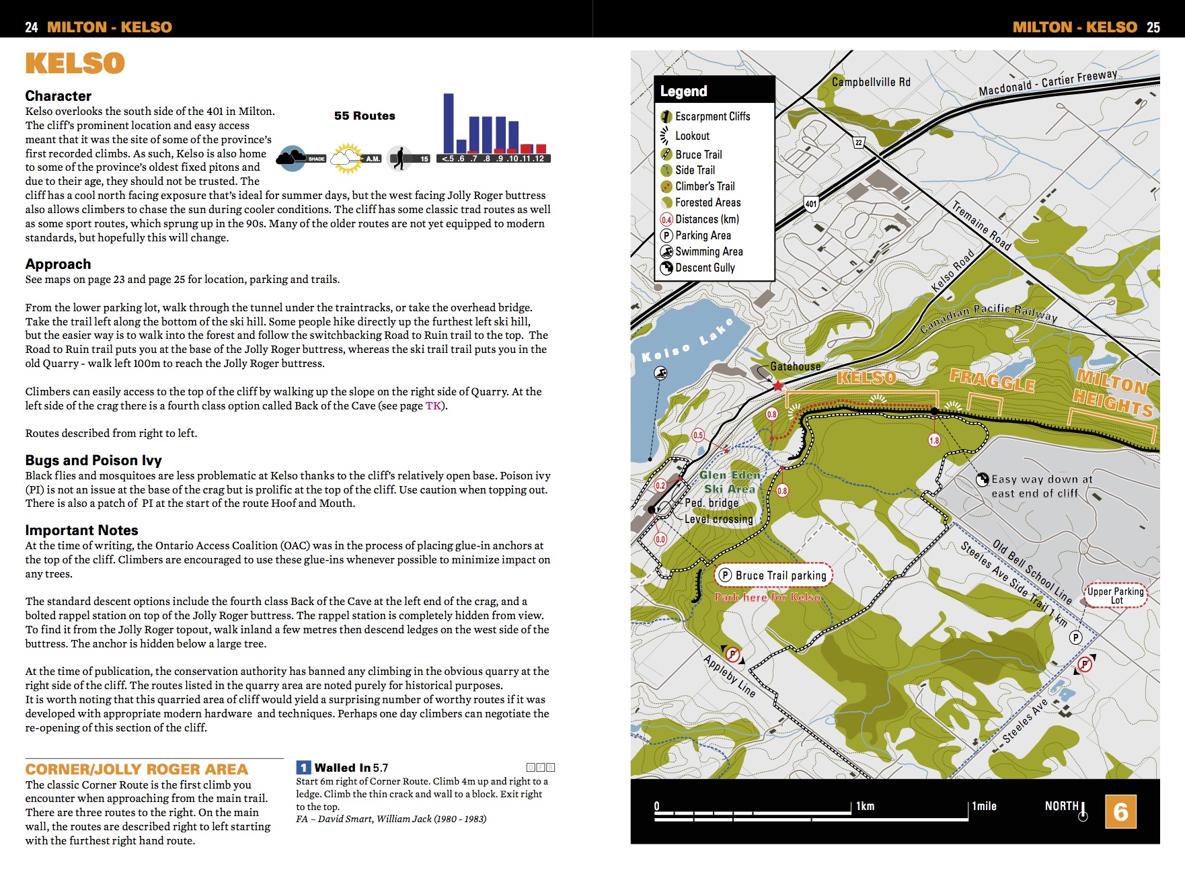Click the 0.5 km distance marker
The width and height of the screenshot is (1185, 882).
point(698,435)
